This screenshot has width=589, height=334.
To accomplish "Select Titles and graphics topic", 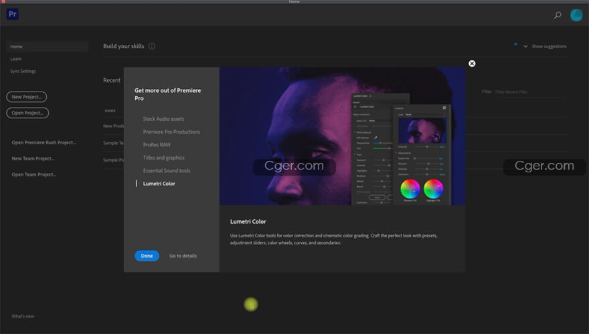I will click(163, 158).
